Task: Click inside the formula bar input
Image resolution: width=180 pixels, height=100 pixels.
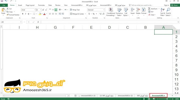Action: click(x=109, y=22)
